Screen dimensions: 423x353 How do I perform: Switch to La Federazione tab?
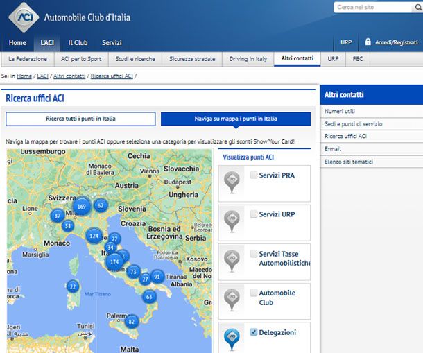click(x=28, y=59)
